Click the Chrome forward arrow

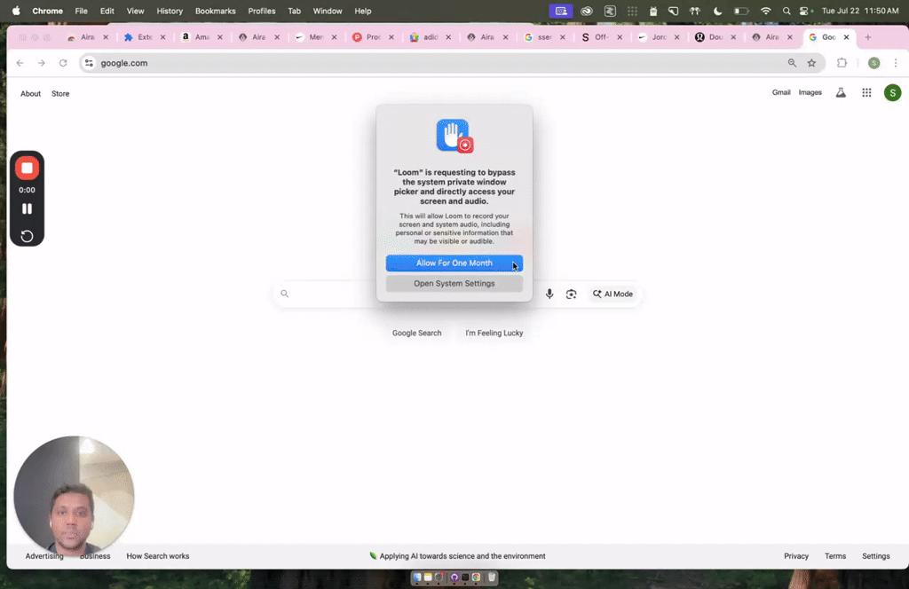[x=41, y=63]
